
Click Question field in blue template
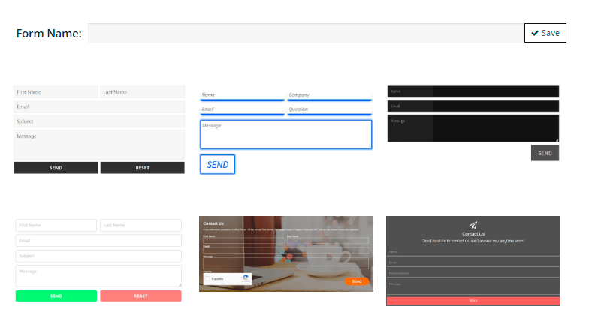coord(330,110)
